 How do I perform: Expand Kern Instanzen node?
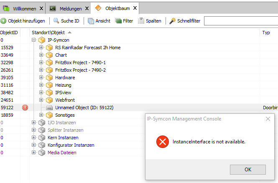(33, 138)
